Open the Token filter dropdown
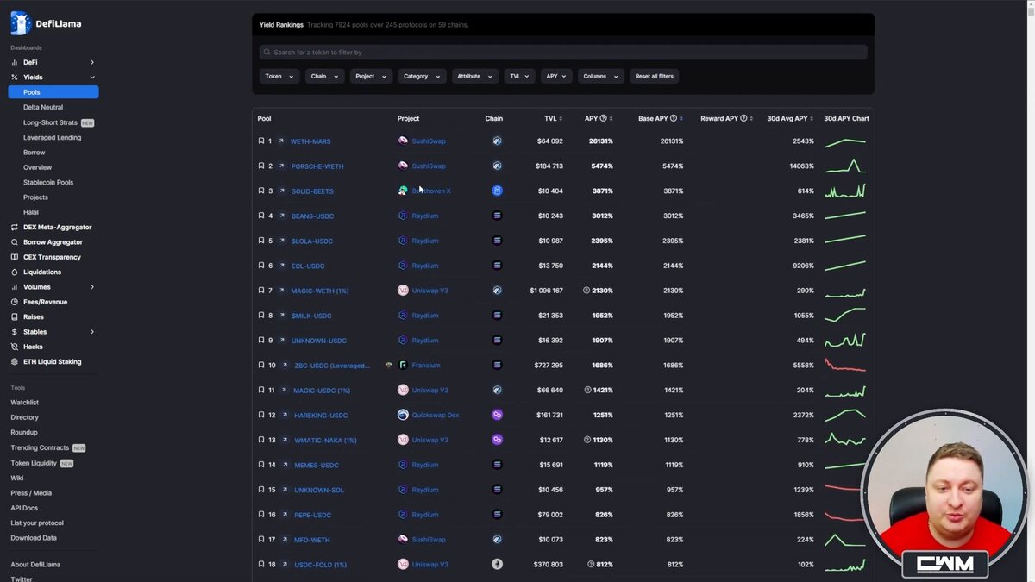The width and height of the screenshot is (1035, 582). (x=279, y=76)
